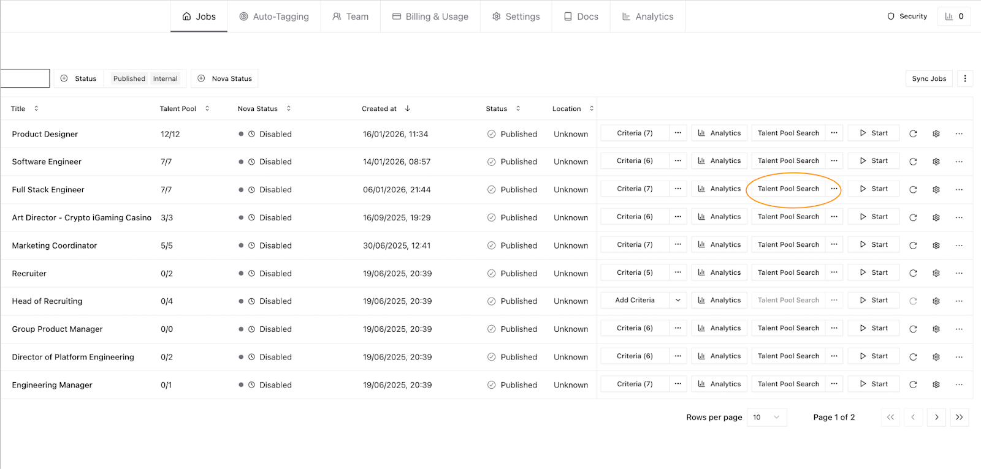Open Criteria options for Marketing Coordinator row
Image resolution: width=981 pixels, height=469 pixels.
coord(678,245)
